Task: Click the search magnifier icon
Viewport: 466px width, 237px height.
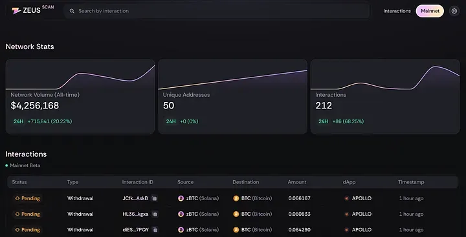Action: click(x=72, y=11)
